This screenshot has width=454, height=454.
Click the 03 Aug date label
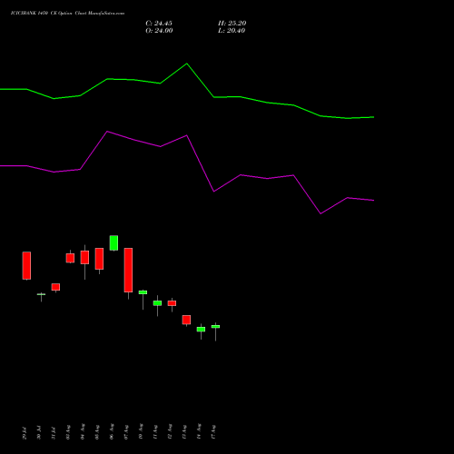[68, 432]
